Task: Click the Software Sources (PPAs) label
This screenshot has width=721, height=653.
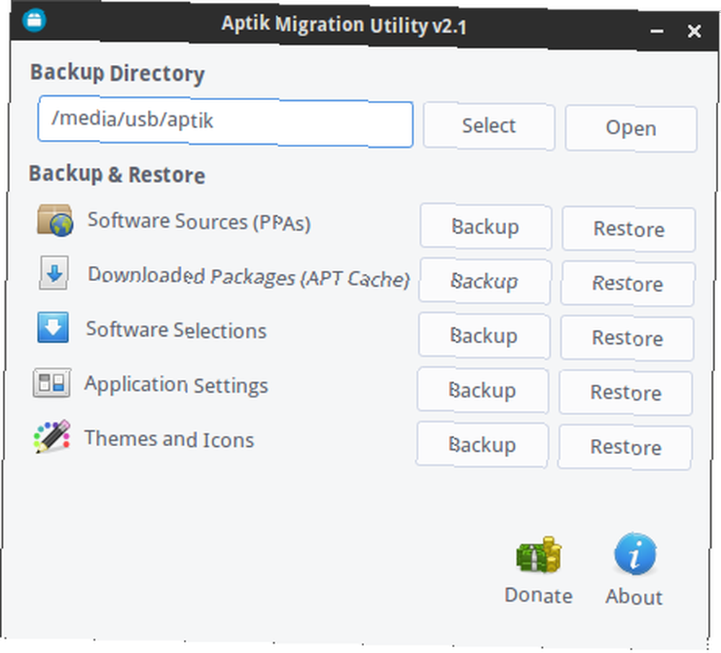Action: pos(199,222)
